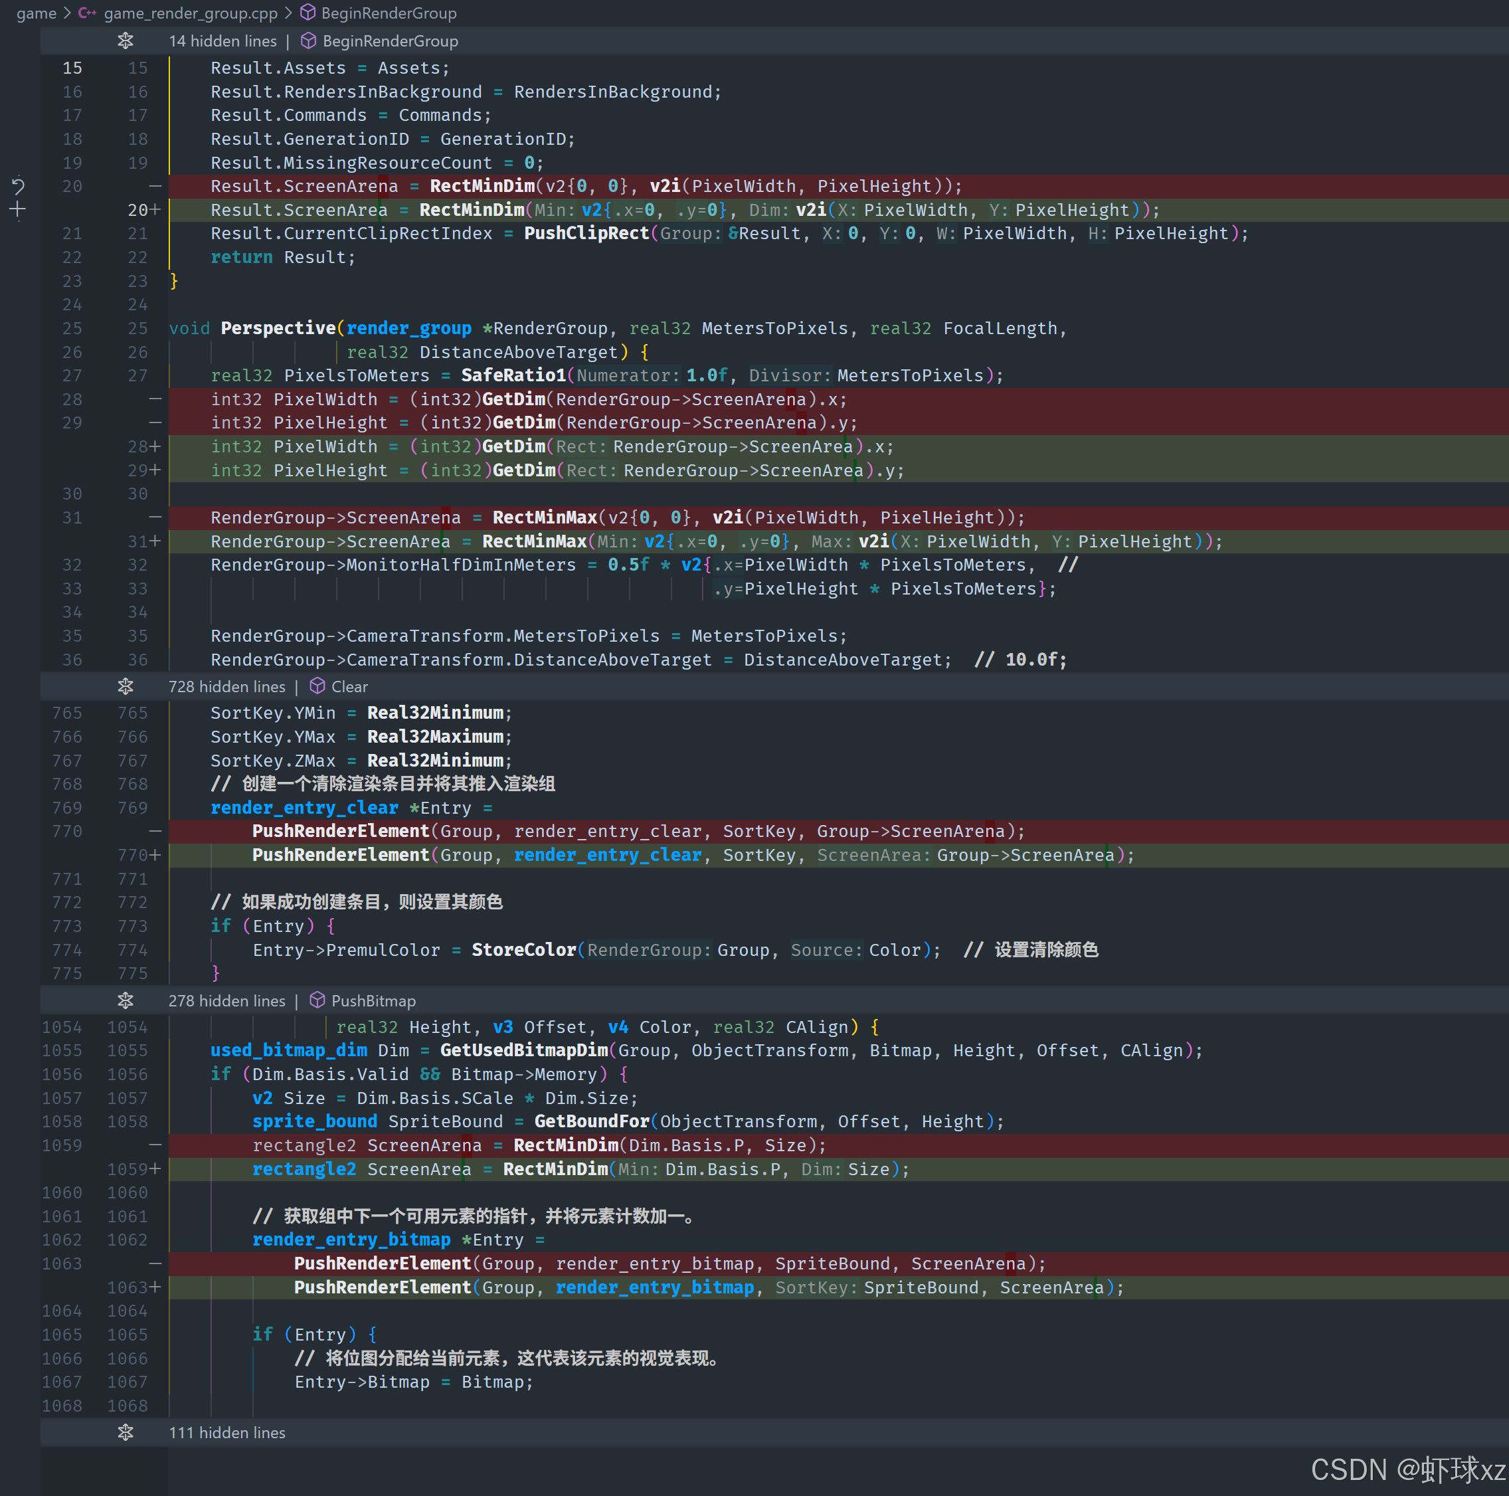This screenshot has width=1509, height=1496.
Task: Click the minus marker on deleted line 1063
Action: click(155, 1263)
